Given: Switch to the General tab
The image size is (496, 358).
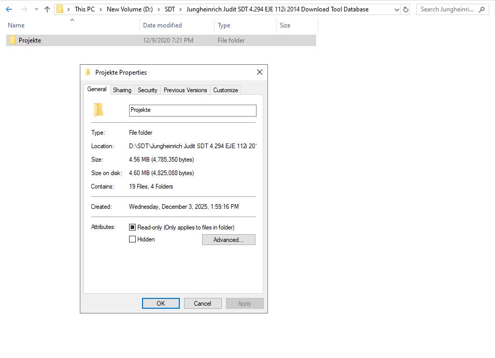Looking at the screenshot, I should 97,89.
